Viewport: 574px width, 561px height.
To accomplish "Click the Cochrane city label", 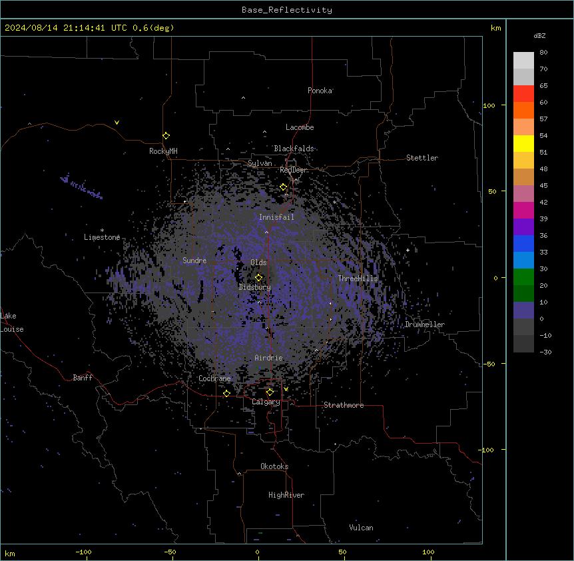I will [214, 378].
